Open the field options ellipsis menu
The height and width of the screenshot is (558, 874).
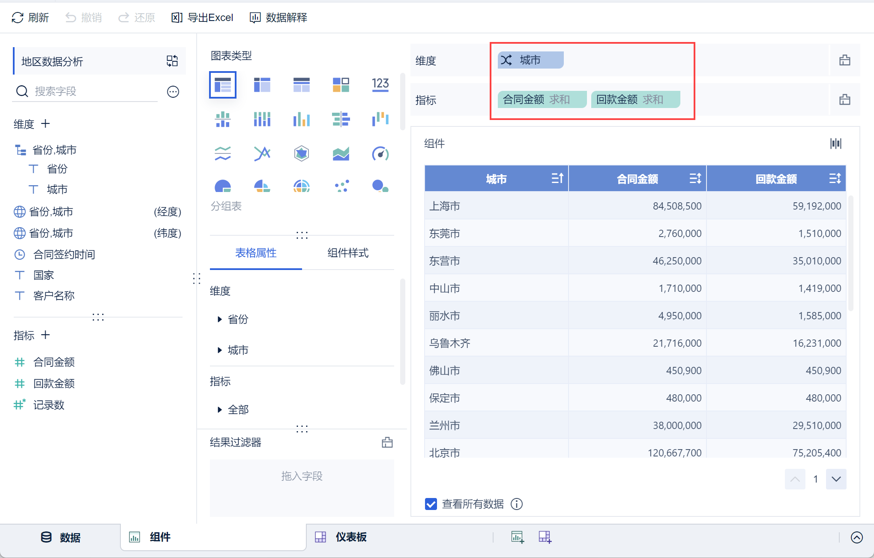click(173, 91)
